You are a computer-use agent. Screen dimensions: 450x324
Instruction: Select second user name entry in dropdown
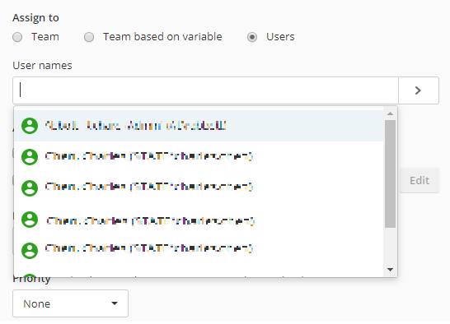point(199,157)
